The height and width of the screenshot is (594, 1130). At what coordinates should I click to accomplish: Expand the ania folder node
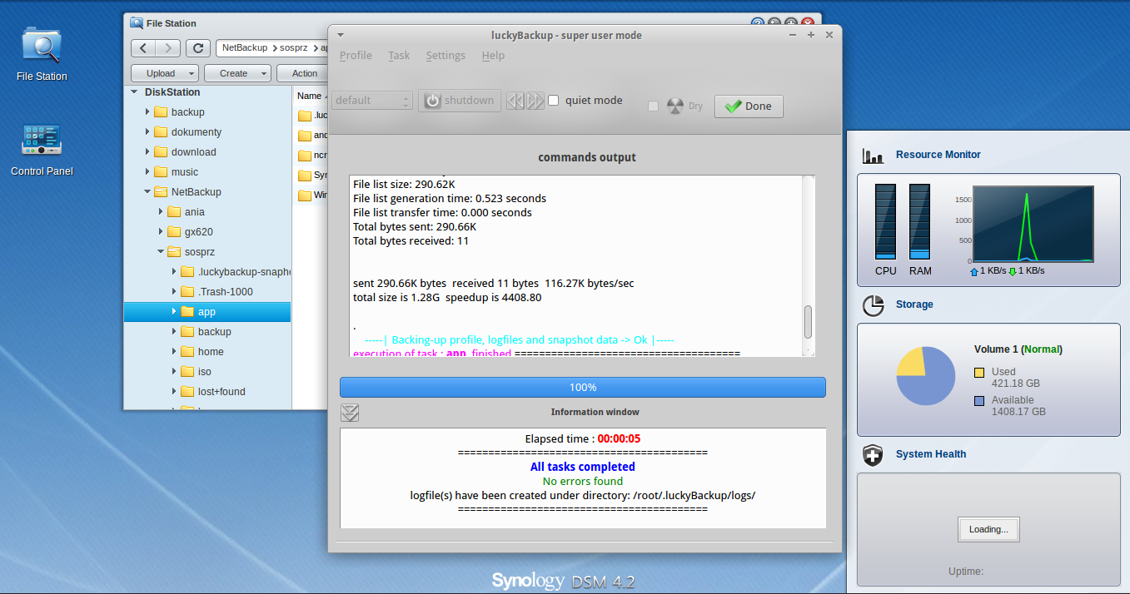[161, 212]
